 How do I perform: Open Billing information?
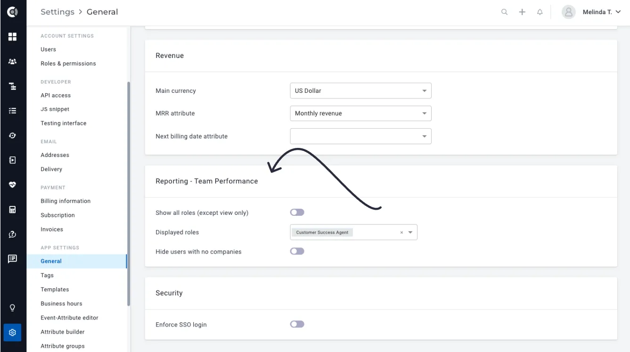pyautogui.click(x=65, y=201)
